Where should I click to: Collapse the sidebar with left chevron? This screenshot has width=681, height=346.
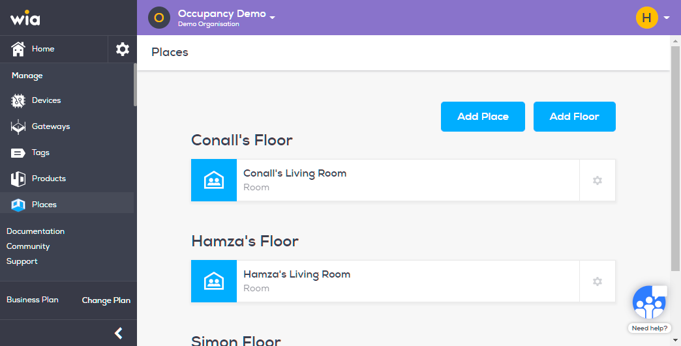tap(118, 333)
